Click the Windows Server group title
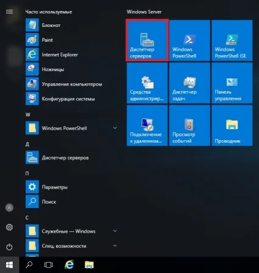Viewport: 259px width, 273px height. (144, 12)
